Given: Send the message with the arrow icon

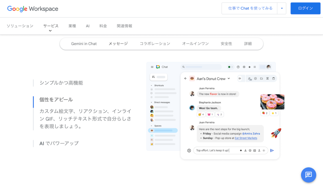Looking at the screenshot, I should [272, 151].
